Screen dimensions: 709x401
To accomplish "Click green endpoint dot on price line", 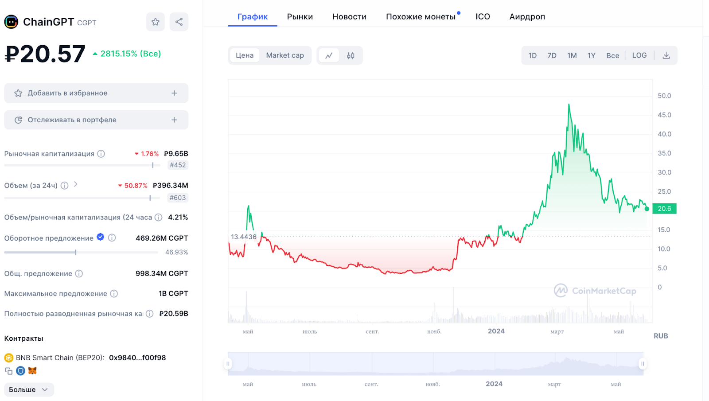I will point(647,209).
